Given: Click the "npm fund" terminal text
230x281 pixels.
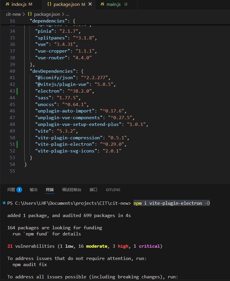Looking at the screenshot, I should (x=36, y=234).
